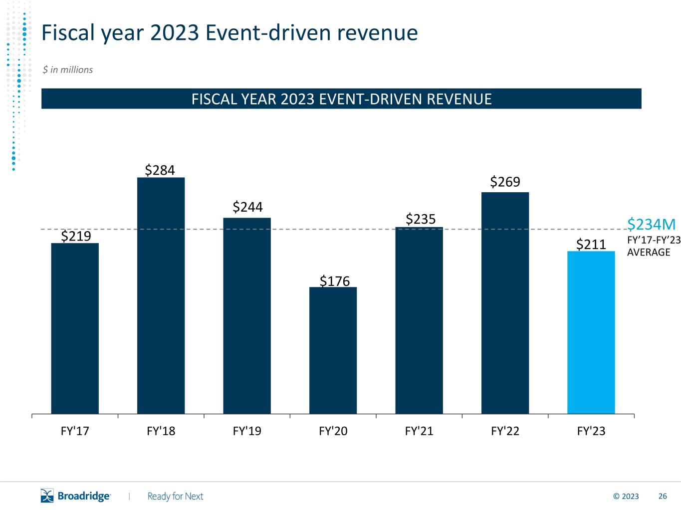Click the Broadridge logo in the footer
This screenshot has height=510, width=681.
click(x=76, y=496)
